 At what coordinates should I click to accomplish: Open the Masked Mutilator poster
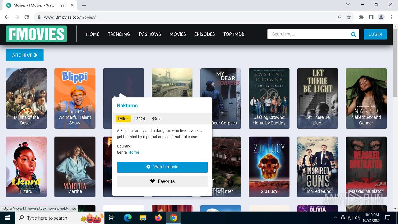[x=366, y=167]
